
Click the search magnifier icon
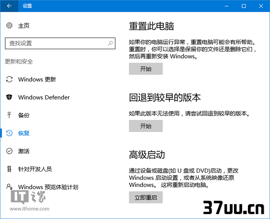(110, 43)
